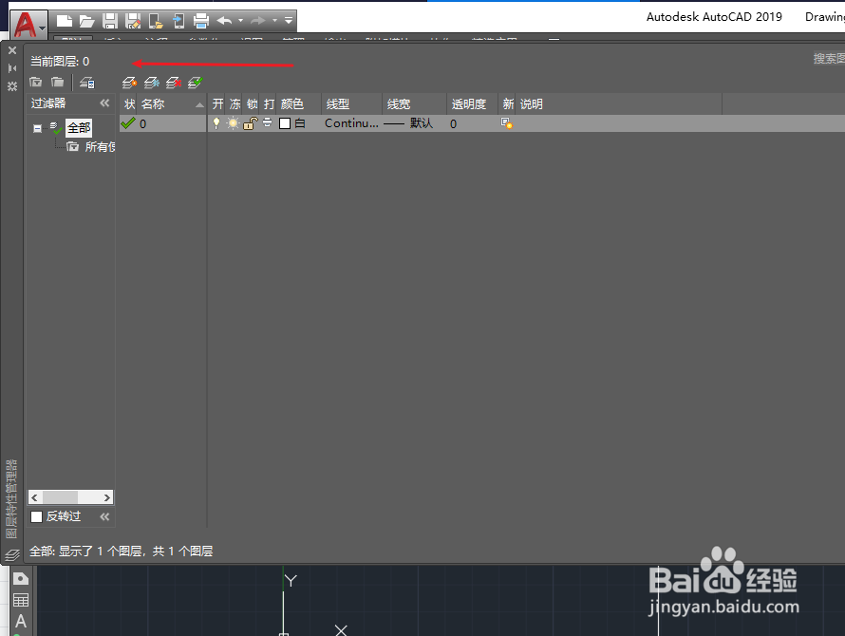This screenshot has width=845, height=636.
Task: Collapse the arrows beside 反转过 checkbox
Action: pos(104,517)
